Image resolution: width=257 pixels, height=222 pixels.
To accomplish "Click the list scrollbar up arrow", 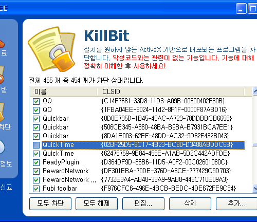I will pyautogui.click(x=255, y=91).
